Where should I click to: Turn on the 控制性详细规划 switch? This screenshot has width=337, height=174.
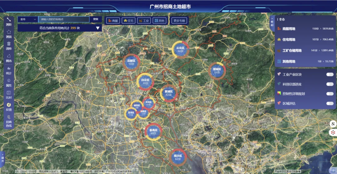tap(330, 94)
